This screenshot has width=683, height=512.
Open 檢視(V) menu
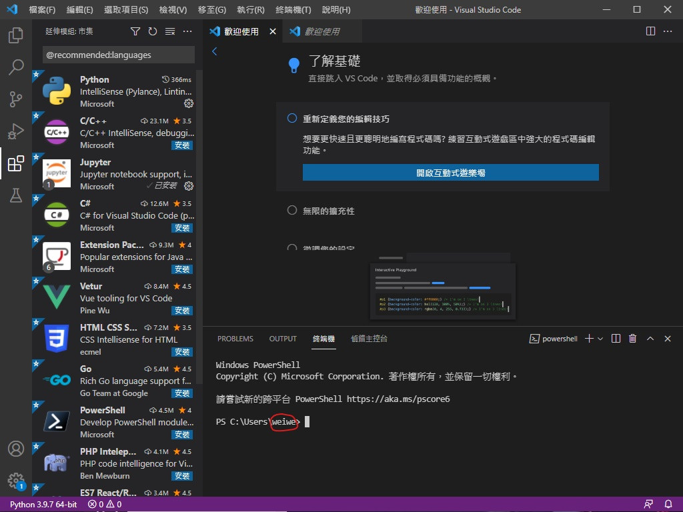pos(173,9)
